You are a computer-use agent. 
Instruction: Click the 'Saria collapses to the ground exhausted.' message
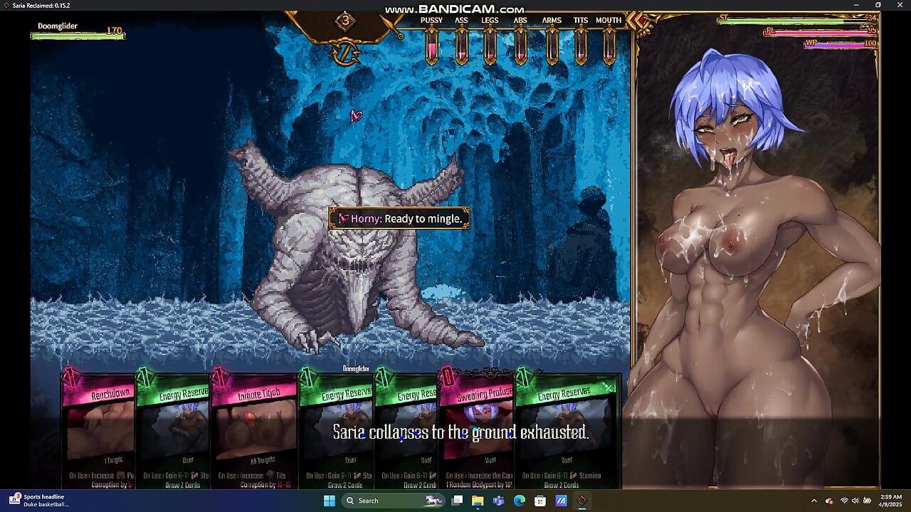[x=460, y=432]
